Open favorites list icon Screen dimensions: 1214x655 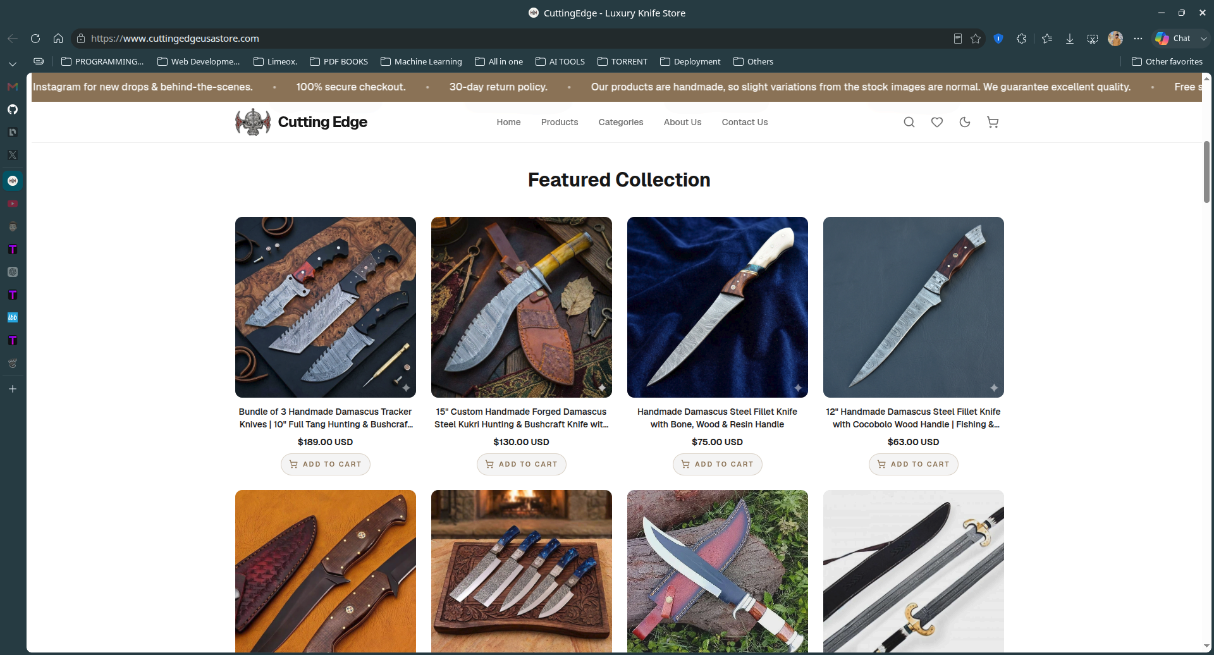pos(1047,39)
